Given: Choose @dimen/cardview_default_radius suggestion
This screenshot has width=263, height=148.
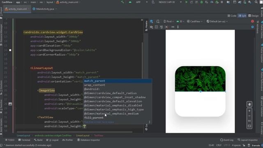Looking at the screenshot, I should pos(118,93).
